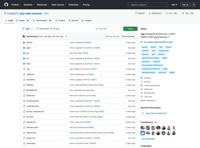Open the #391 link in the apps row

(x=97, y=48)
